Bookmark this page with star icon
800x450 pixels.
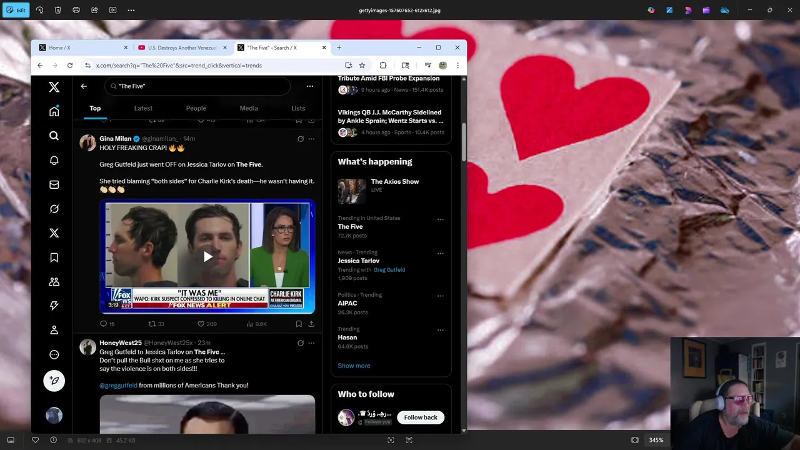coord(362,65)
